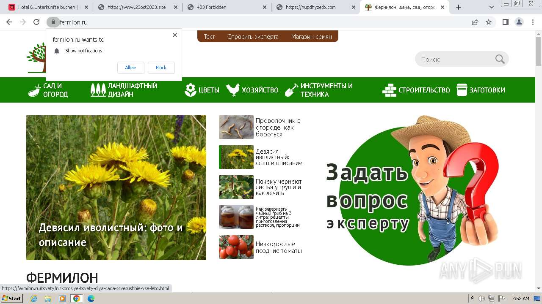Image resolution: width=542 pixels, height=304 pixels.
Task: Open Магазин семян menu item
Action: point(312,37)
